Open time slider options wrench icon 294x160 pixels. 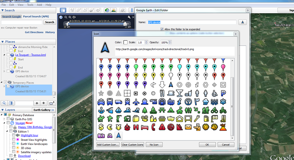(129, 17)
